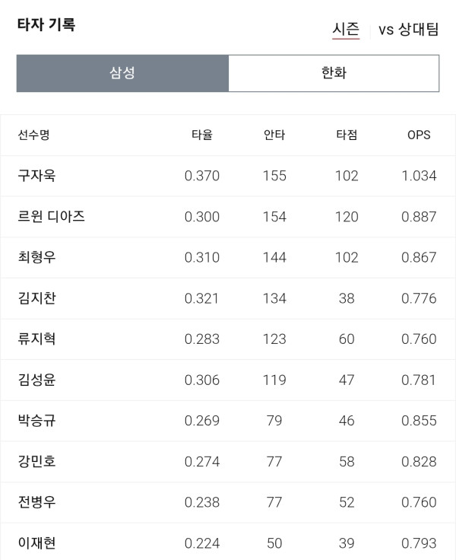Click the 타율 column header
The width and height of the screenshot is (456, 560).
(x=202, y=135)
